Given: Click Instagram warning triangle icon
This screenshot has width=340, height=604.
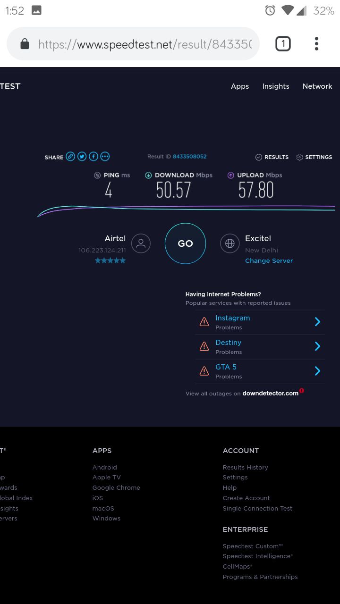Looking at the screenshot, I should coord(204,322).
